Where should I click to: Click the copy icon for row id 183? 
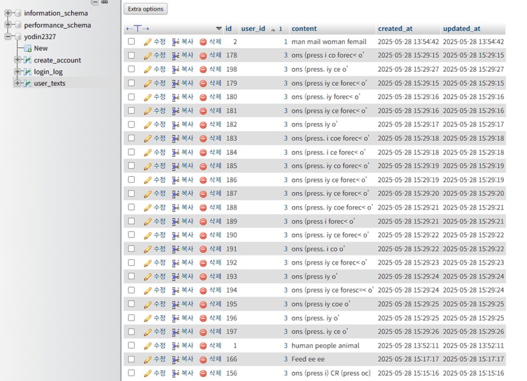[175, 138]
